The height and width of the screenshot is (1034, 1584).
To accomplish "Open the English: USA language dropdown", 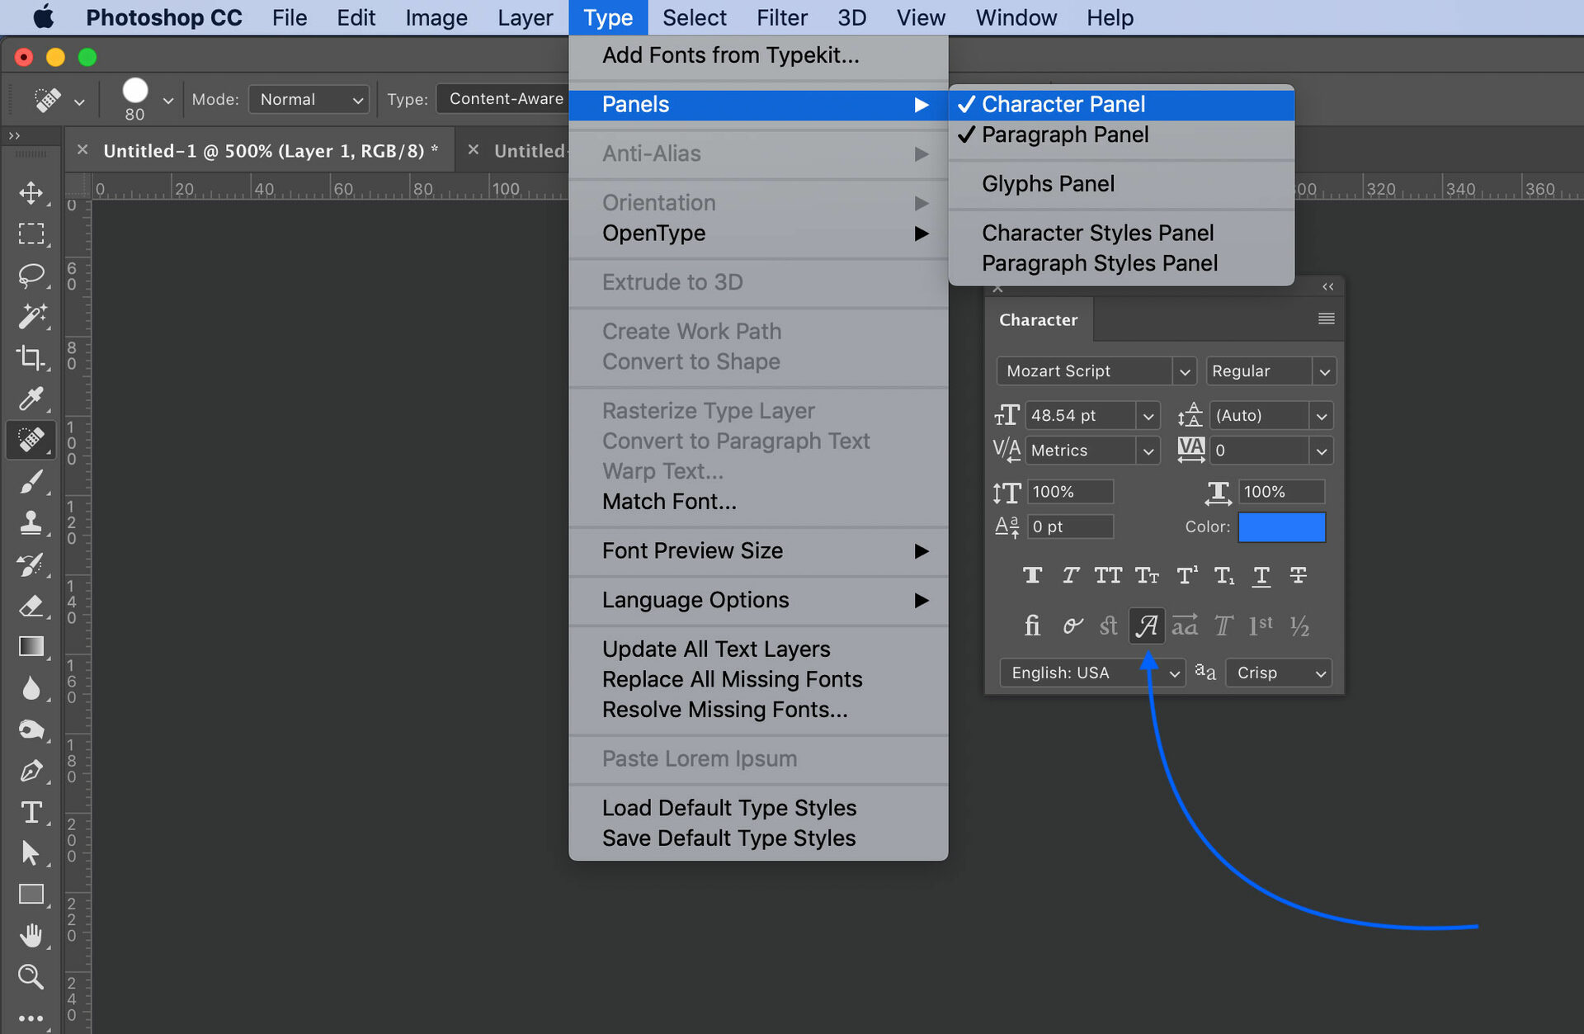I will click(x=1092, y=673).
